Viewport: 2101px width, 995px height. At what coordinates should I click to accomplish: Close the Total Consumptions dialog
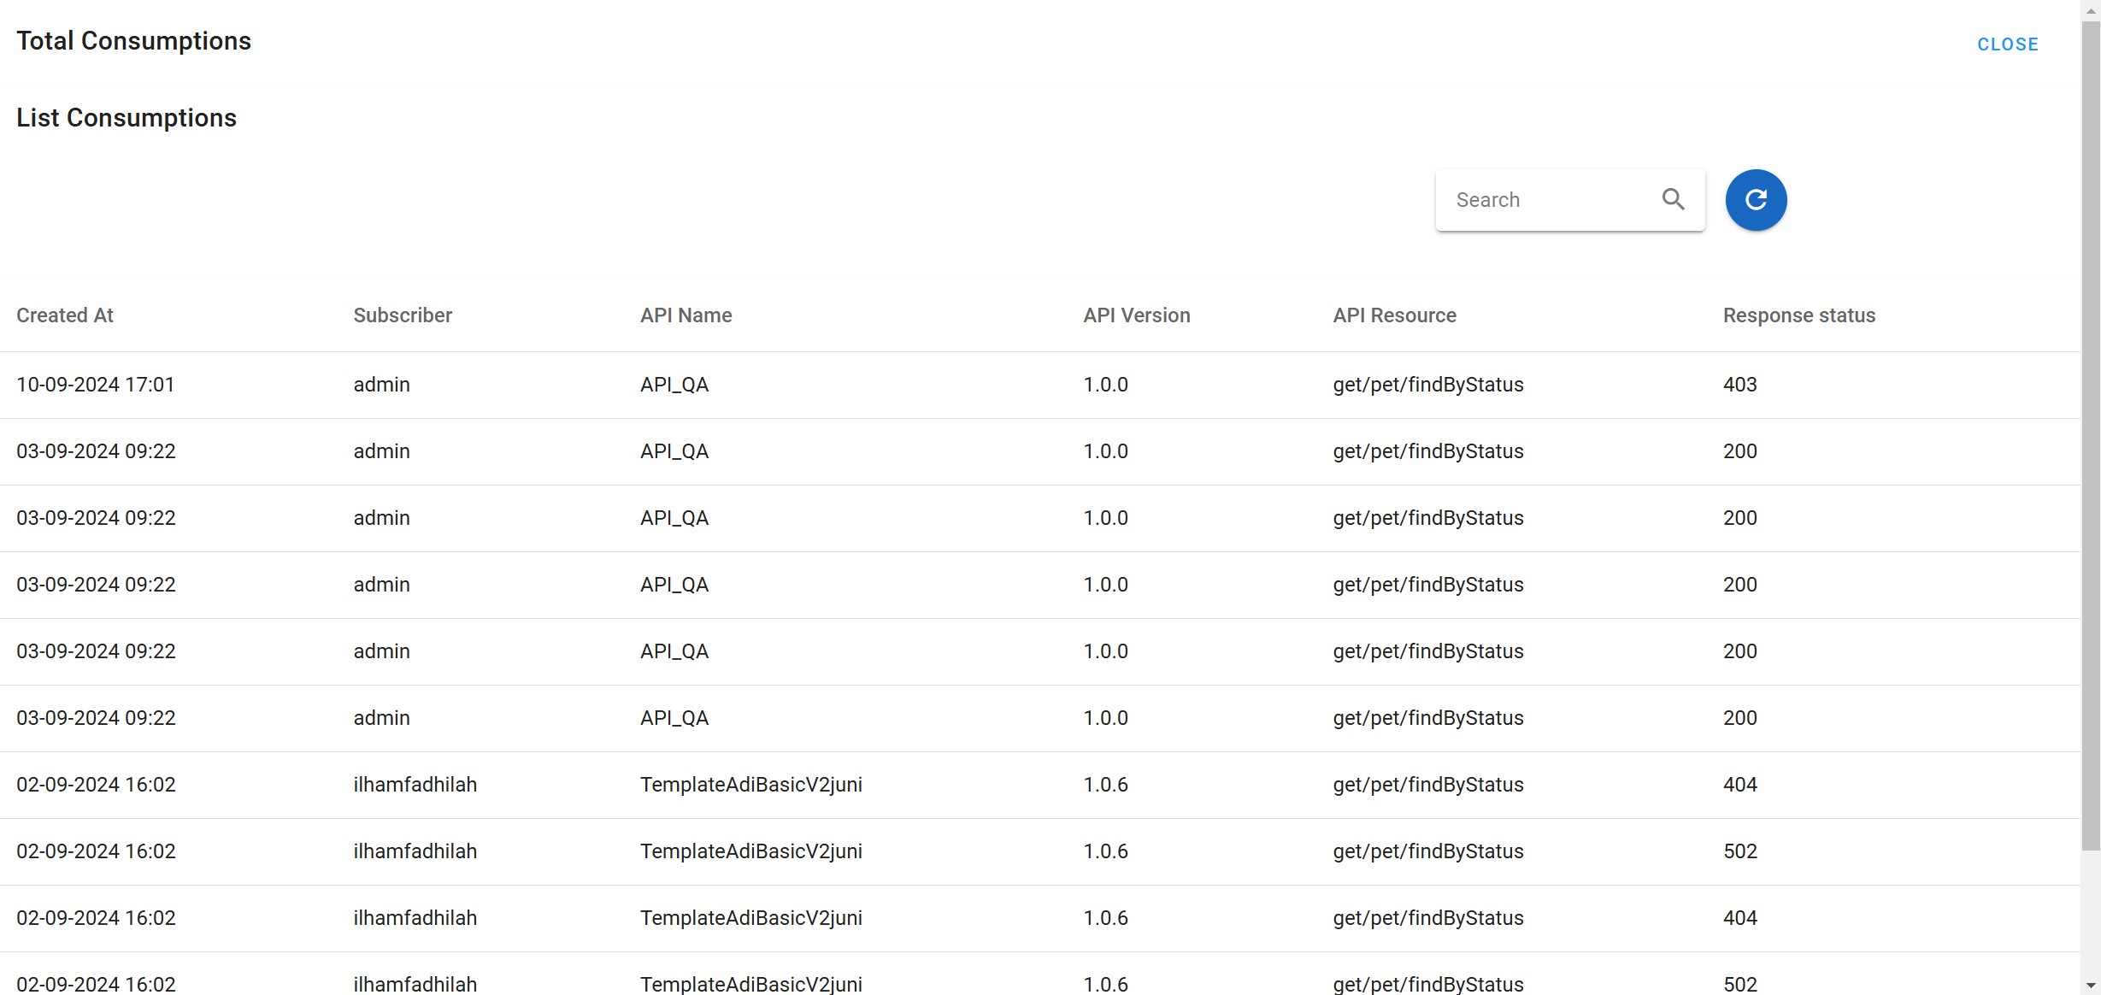(2007, 44)
